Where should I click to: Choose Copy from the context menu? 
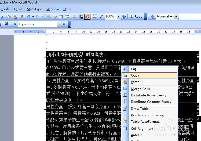(149, 75)
